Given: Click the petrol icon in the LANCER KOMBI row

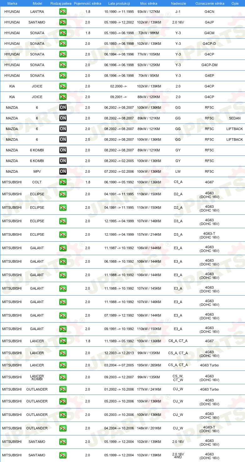Looking at the screenshot, I should (x=63, y=377).
